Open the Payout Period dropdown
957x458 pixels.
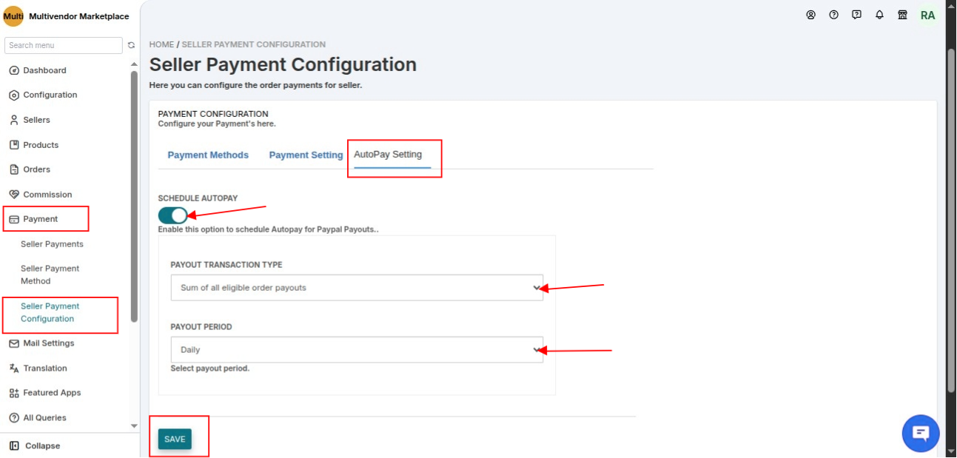tap(357, 350)
